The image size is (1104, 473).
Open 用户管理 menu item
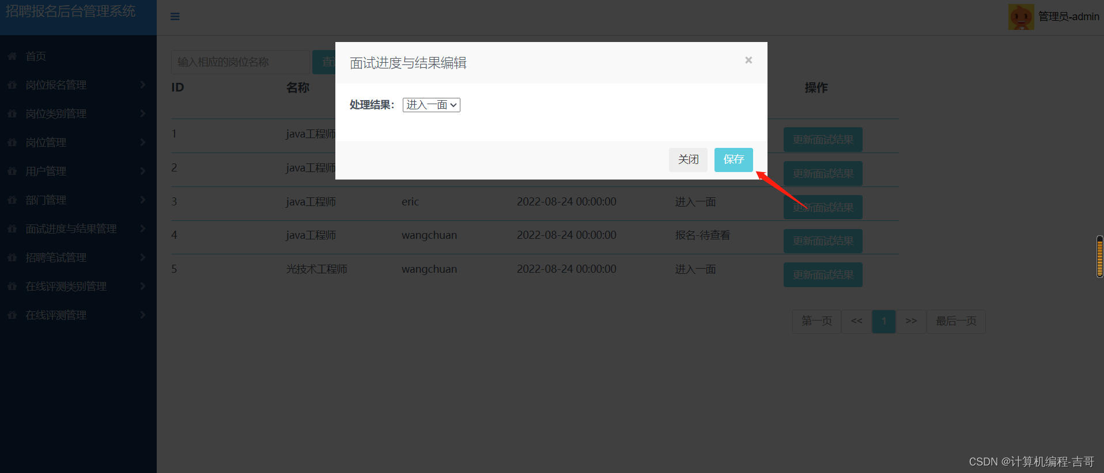click(x=46, y=171)
